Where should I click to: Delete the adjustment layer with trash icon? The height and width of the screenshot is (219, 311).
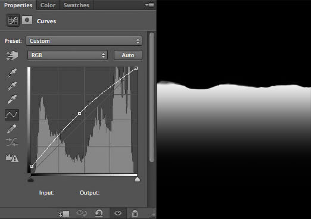(x=135, y=214)
